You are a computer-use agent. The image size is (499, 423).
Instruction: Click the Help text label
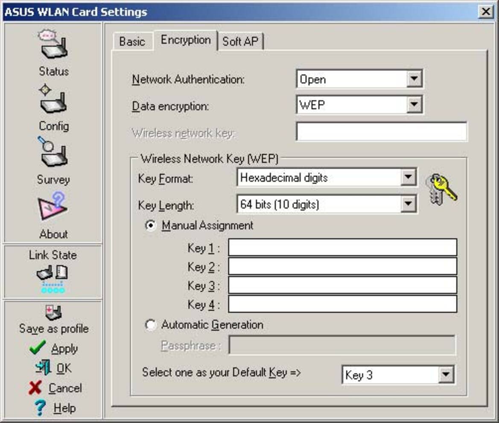pyautogui.click(x=64, y=408)
